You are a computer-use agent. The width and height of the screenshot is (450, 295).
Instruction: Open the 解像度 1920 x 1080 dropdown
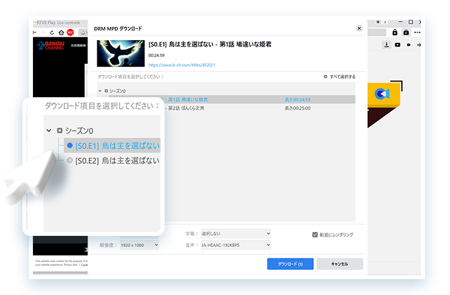[x=139, y=245]
